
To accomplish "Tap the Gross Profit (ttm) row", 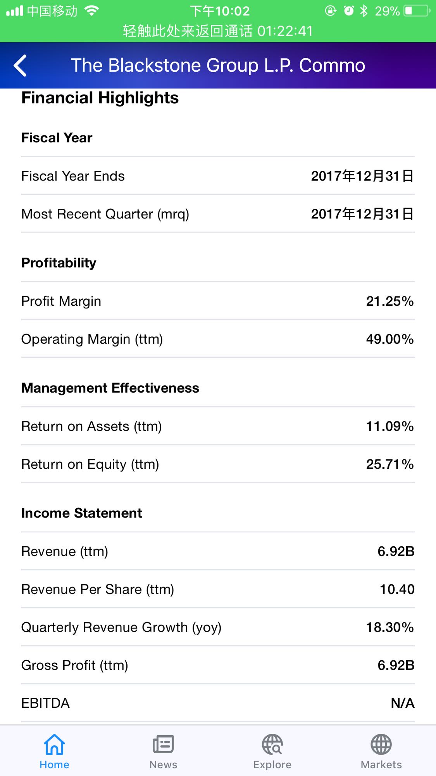I will 218,665.
